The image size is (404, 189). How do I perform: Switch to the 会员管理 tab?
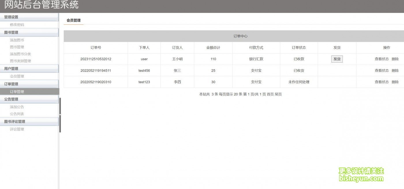[74, 20]
